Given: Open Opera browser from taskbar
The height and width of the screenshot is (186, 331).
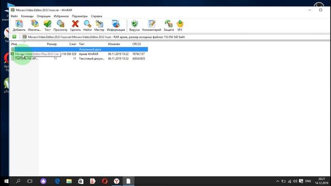Looking at the screenshot, I should 104,181.
